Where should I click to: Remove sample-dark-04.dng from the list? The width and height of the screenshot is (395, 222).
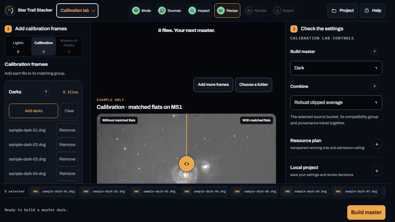click(x=67, y=174)
